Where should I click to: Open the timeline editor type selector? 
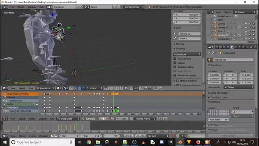[5, 136]
